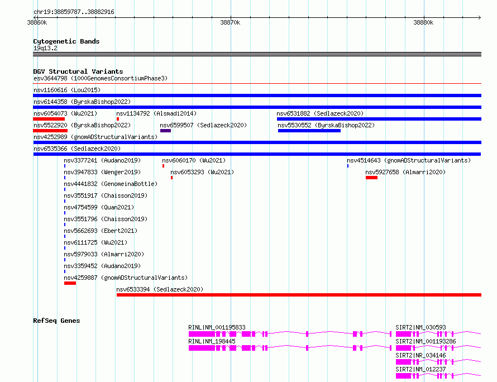Select the nsv4754599 (Quan2021) variant label

click(99, 207)
